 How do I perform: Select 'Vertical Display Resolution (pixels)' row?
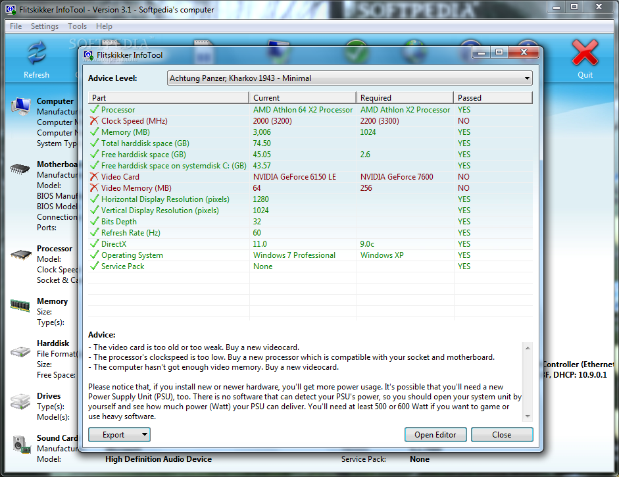[x=310, y=211]
